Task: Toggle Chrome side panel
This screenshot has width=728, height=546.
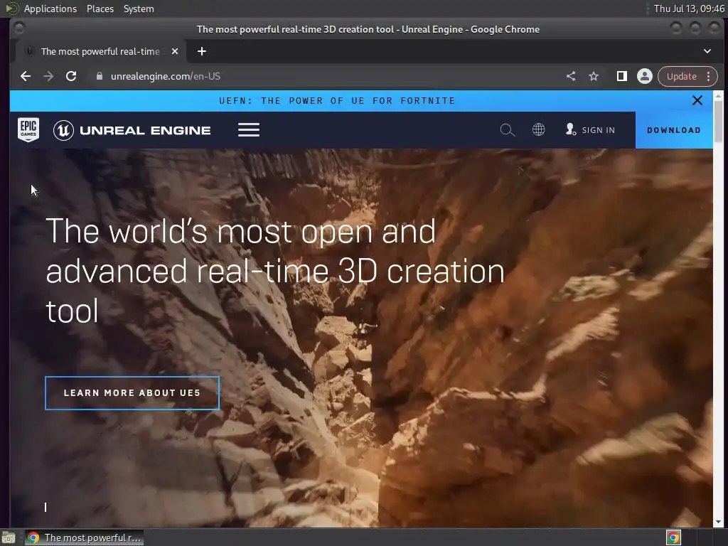Action: pos(621,76)
